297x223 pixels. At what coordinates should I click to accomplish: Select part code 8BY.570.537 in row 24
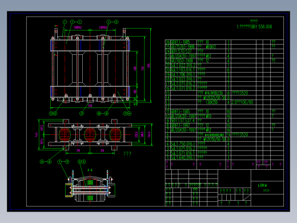point(181,51)
